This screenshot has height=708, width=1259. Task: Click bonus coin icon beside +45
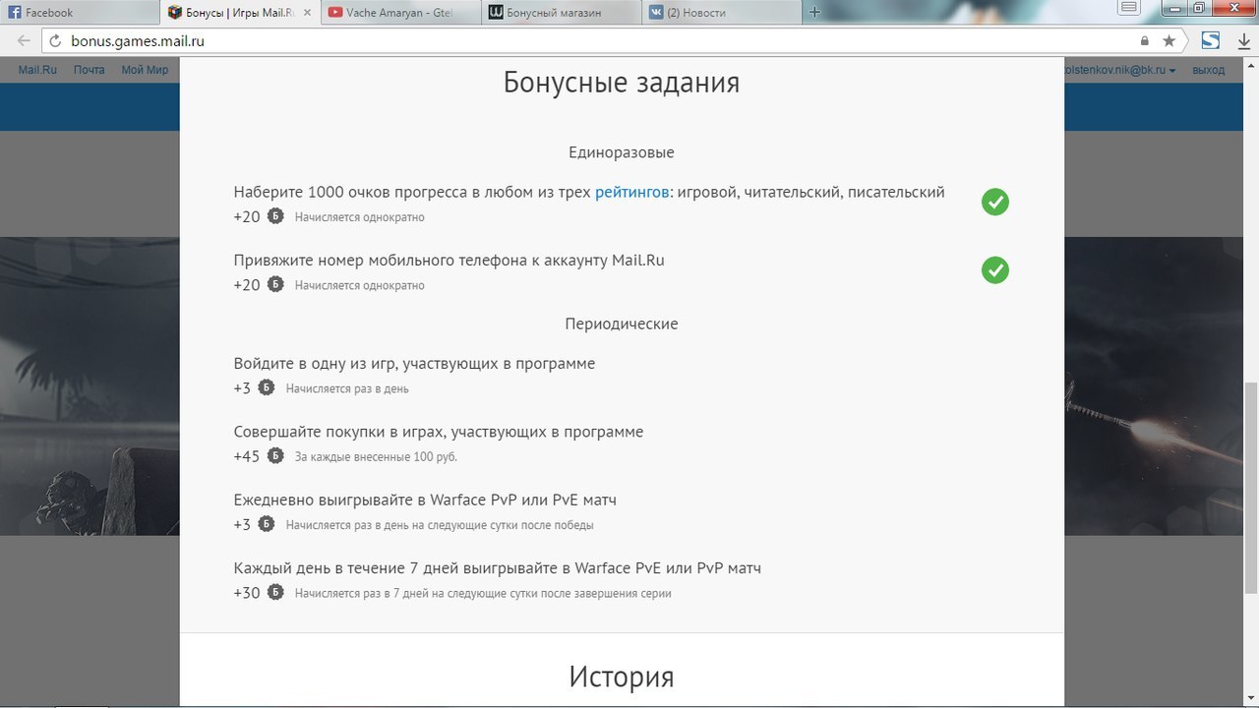275,456
